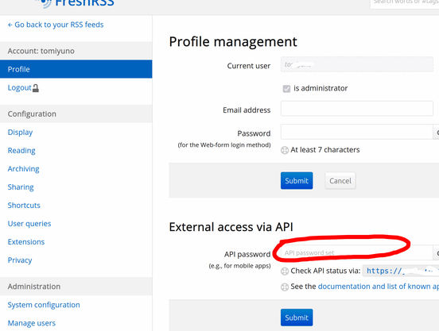Click the External access via API heading
The height and width of the screenshot is (331, 439).
pyautogui.click(x=231, y=227)
